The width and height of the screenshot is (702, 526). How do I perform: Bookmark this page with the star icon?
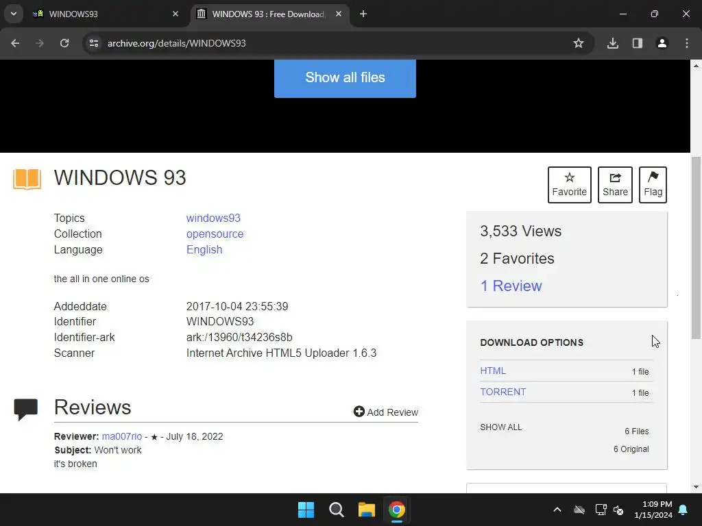click(x=579, y=43)
